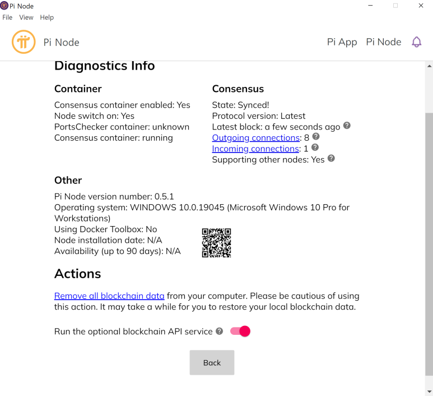Switch to the Pi App tab
Viewport: 433px width, 396px height.
click(x=342, y=42)
